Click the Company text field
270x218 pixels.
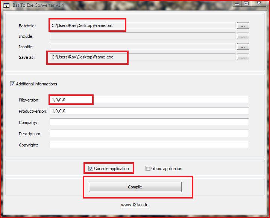pyautogui.click(x=149, y=122)
